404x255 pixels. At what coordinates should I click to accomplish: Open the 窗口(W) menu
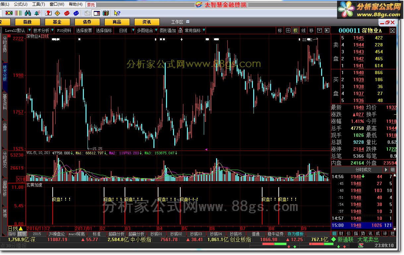coord(57,4)
